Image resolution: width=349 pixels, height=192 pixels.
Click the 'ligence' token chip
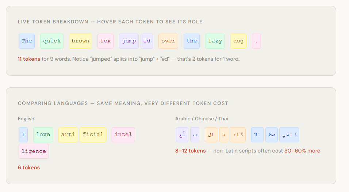(x=34, y=151)
